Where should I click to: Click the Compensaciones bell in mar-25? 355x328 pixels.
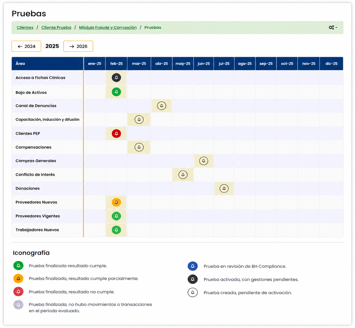point(139,147)
